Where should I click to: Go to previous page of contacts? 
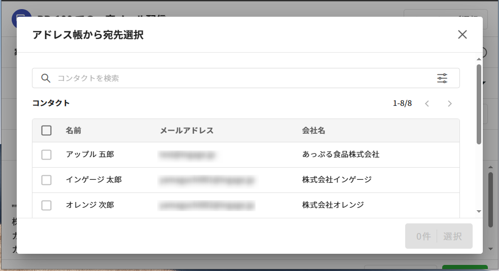[x=427, y=103]
